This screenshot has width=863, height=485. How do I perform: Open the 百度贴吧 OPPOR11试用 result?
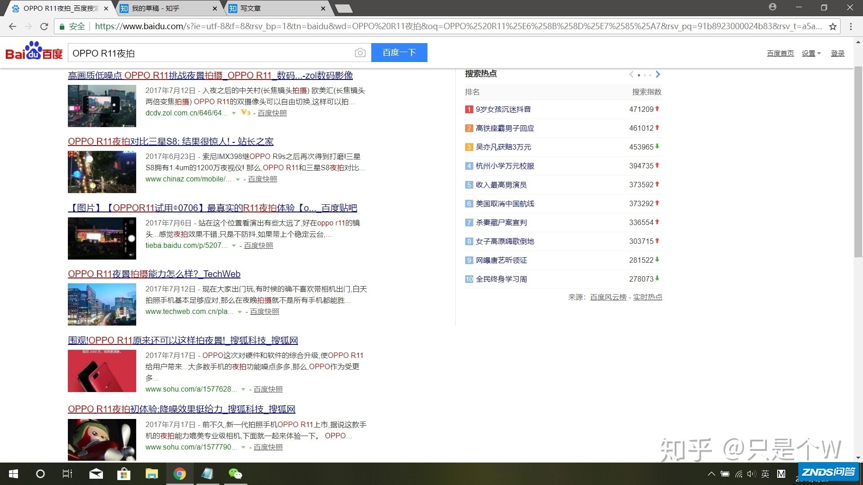[x=213, y=208]
